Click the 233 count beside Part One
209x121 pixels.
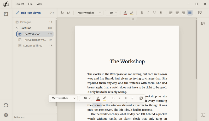[x=50, y=28]
